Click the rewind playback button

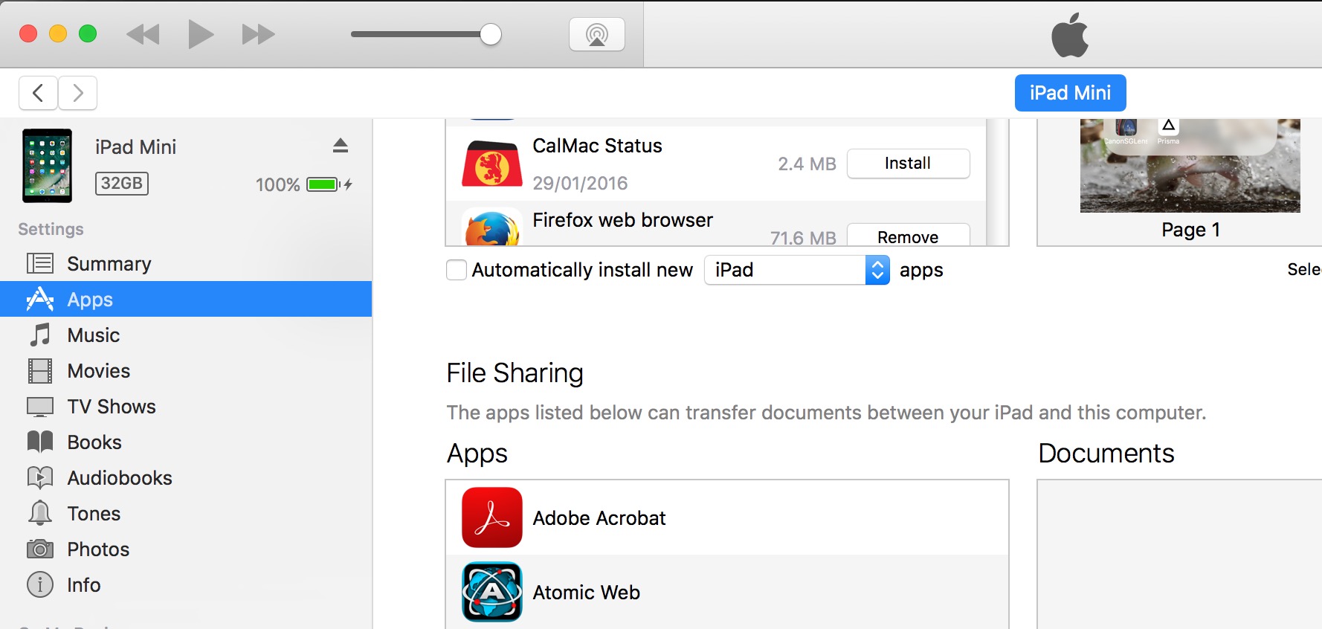click(143, 34)
